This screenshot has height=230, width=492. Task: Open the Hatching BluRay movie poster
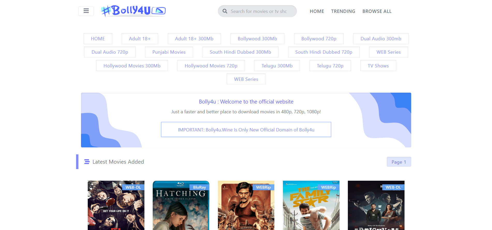pos(181,205)
